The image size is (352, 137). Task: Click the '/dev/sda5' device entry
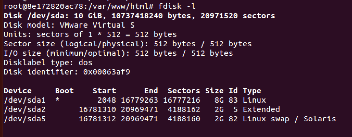pos(25,119)
